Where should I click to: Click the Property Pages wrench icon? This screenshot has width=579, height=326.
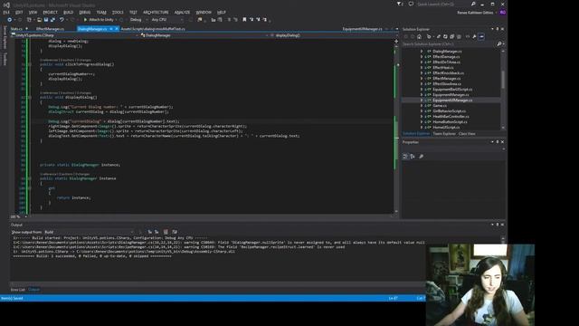pyautogui.click(x=422, y=157)
